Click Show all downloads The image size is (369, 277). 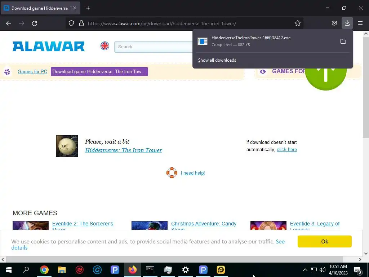[x=217, y=60]
